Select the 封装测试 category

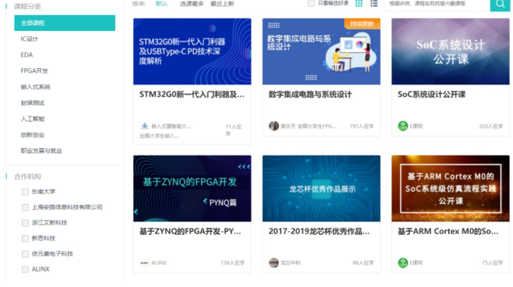coord(32,103)
